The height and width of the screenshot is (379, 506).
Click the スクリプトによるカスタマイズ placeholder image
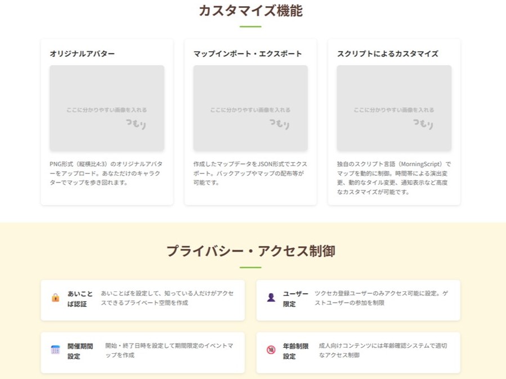coord(394,107)
